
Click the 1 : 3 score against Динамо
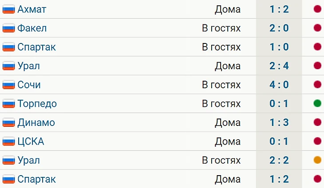pos(279,123)
